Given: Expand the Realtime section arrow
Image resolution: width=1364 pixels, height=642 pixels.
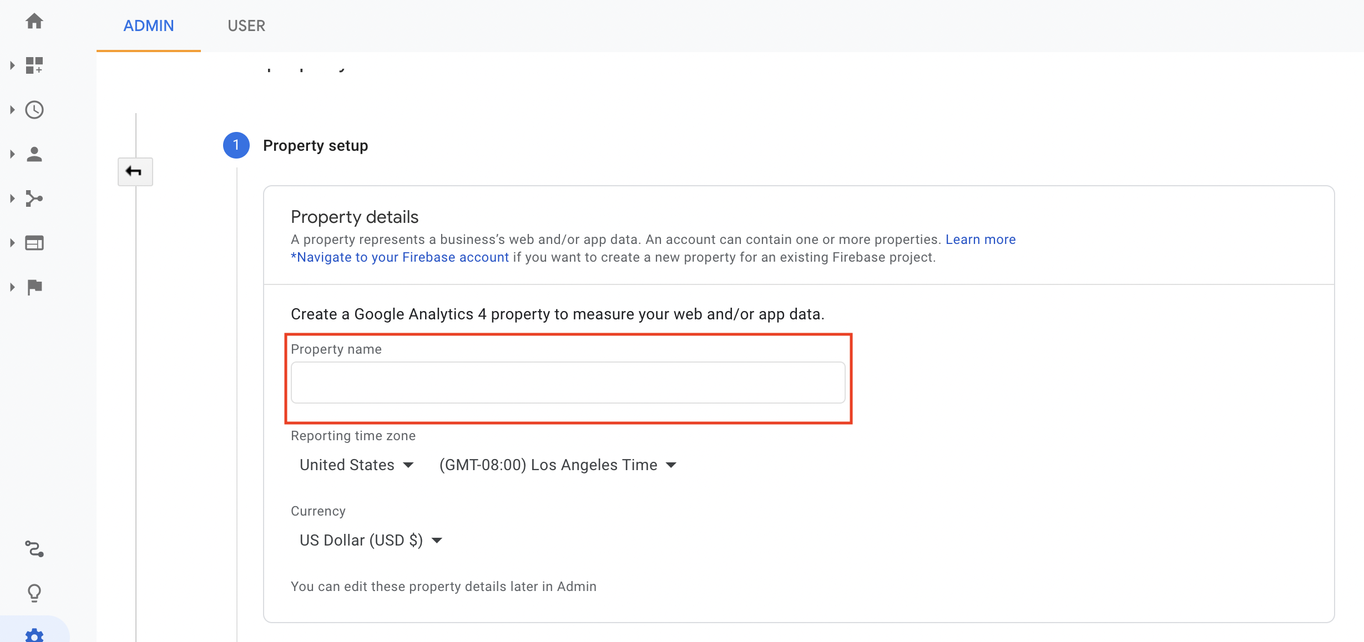Looking at the screenshot, I should pos(12,110).
